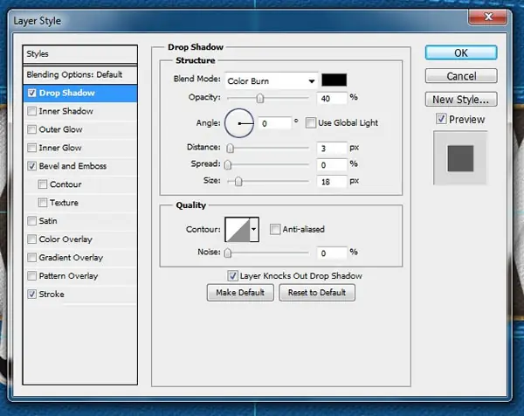Click the OK button
The image size is (524, 416).
click(x=461, y=52)
